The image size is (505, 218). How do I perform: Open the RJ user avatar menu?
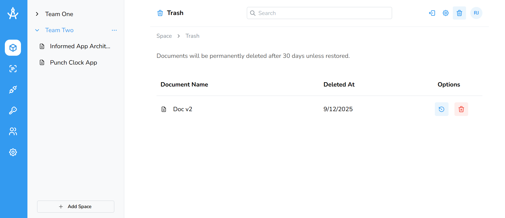(476, 13)
